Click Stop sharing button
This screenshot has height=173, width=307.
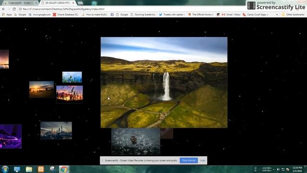pyautogui.click(x=189, y=161)
